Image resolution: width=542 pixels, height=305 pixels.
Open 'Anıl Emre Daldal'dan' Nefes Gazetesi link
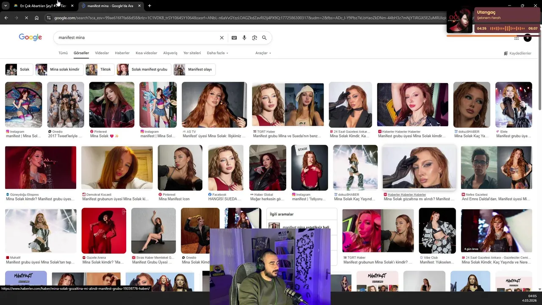point(496,199)
